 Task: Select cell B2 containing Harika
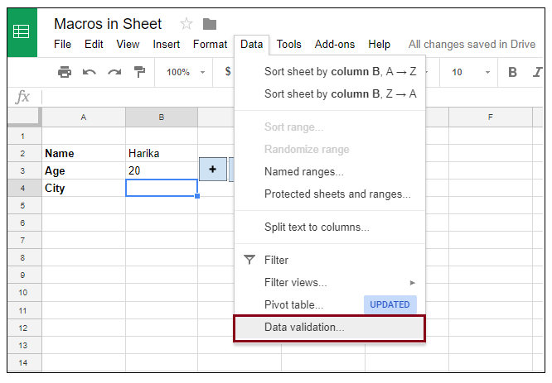(x=161, y=153)
